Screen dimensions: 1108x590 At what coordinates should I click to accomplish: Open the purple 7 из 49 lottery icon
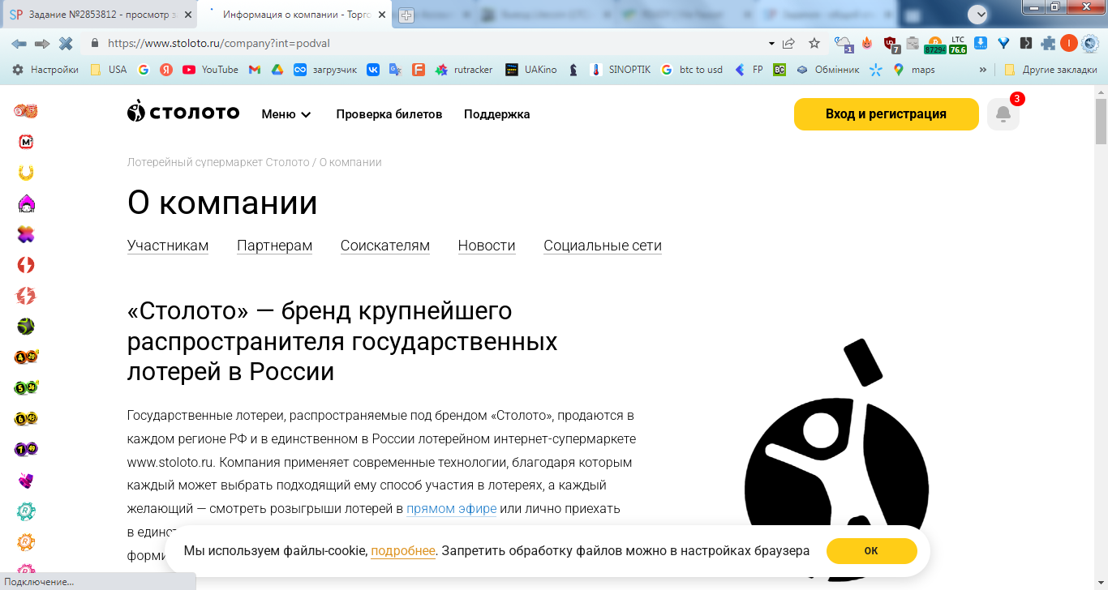point(26,450)
